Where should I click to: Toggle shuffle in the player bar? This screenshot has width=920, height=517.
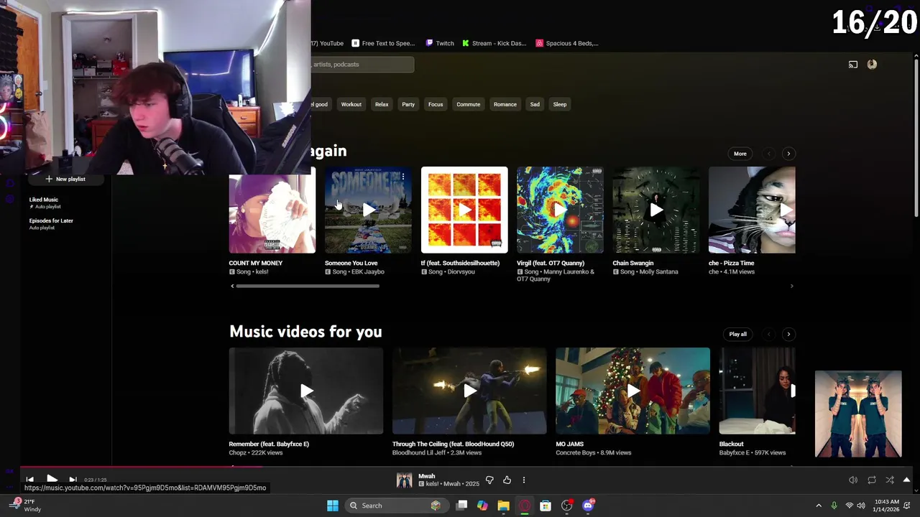(889, 480)
